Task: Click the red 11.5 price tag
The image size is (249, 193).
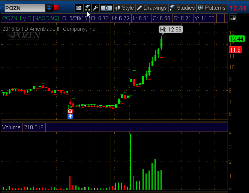Action: [x=235, y=50]
